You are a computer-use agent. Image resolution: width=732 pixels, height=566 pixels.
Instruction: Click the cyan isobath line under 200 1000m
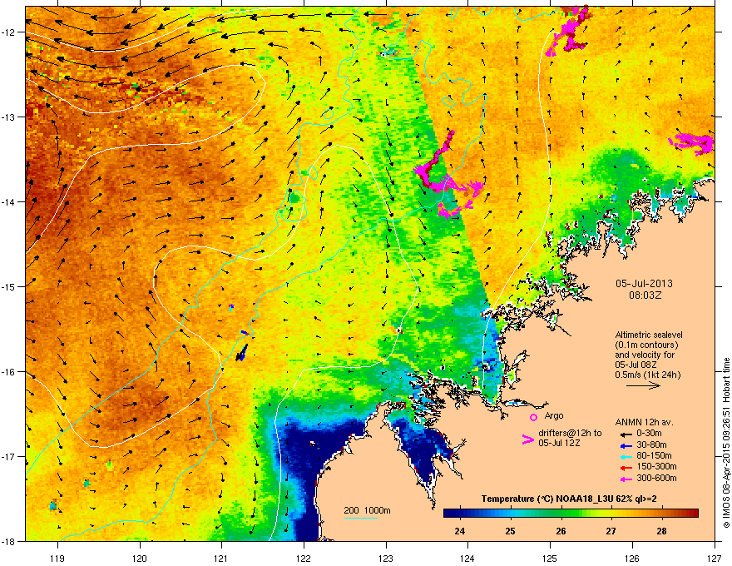(361, 518)
